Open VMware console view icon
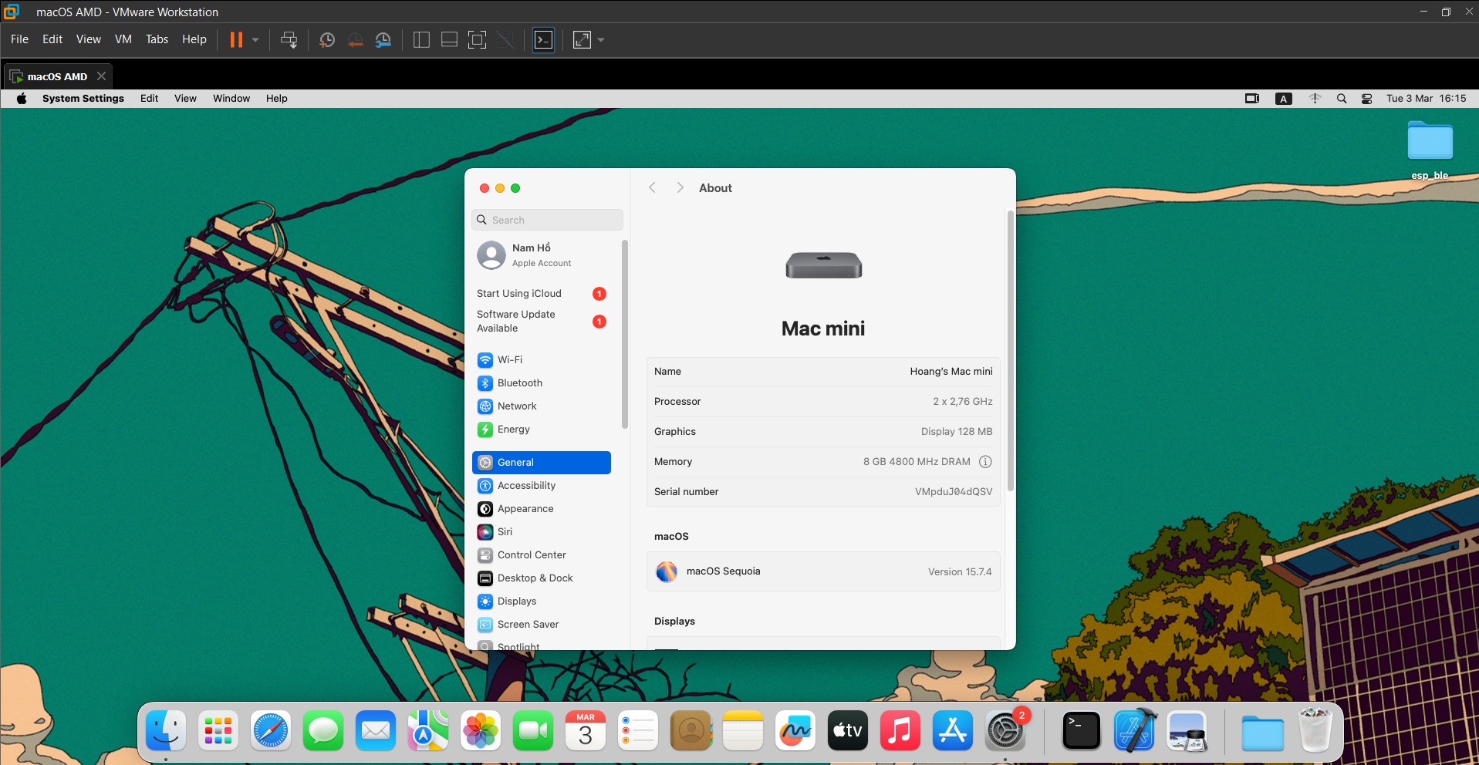Screen dimensions: 1479x765 544,40
